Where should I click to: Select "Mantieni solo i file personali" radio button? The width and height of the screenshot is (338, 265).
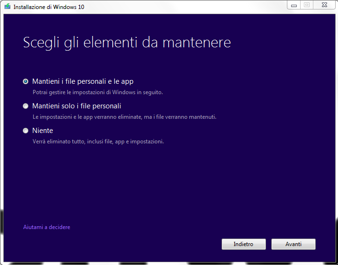tap(26, 106)
